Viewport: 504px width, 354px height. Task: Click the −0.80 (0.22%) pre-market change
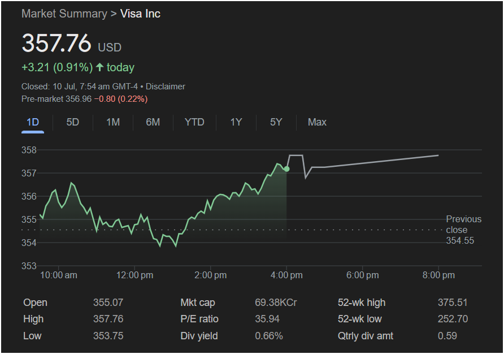point(121,99)
